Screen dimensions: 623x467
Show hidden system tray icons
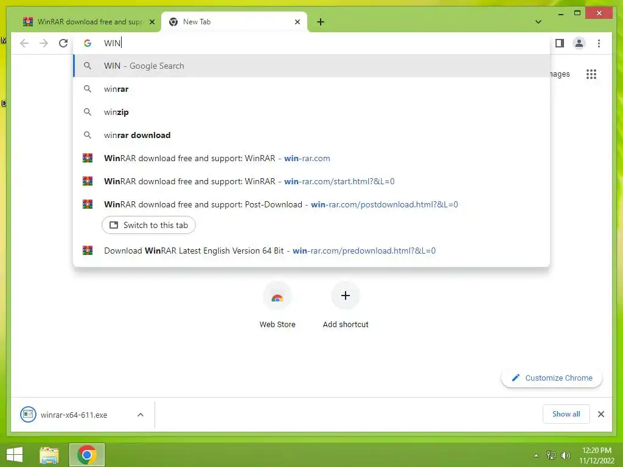coord(536,455)
